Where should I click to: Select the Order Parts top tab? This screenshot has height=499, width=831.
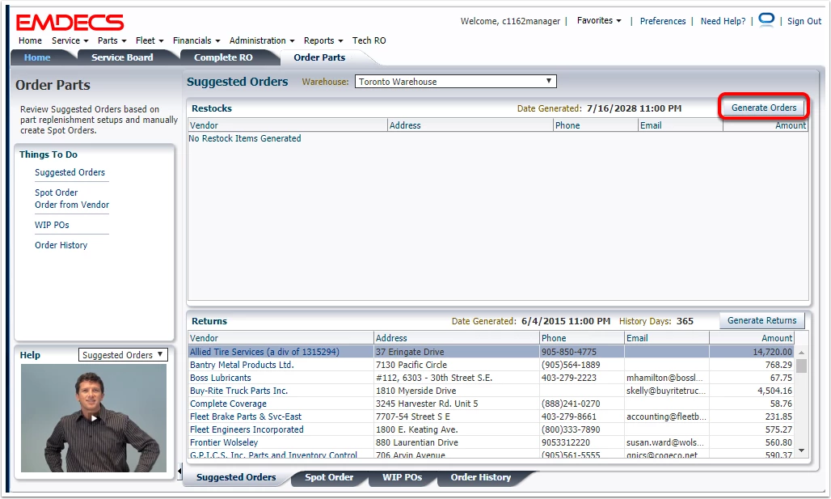tap(319, 57)
